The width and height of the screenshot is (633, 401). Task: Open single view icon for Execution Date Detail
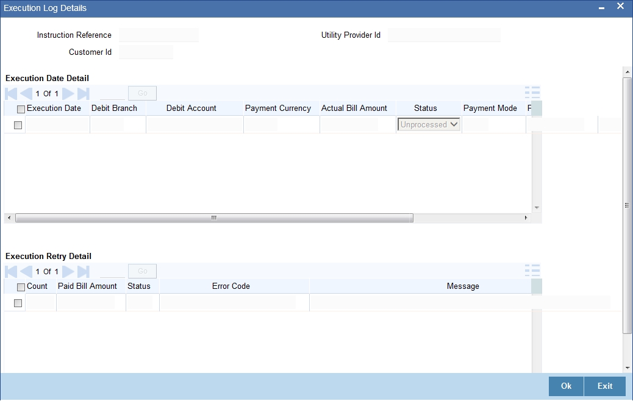point(532,93)
